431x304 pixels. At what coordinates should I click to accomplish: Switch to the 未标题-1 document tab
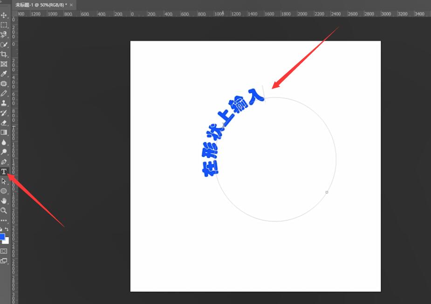pos(41,5)
